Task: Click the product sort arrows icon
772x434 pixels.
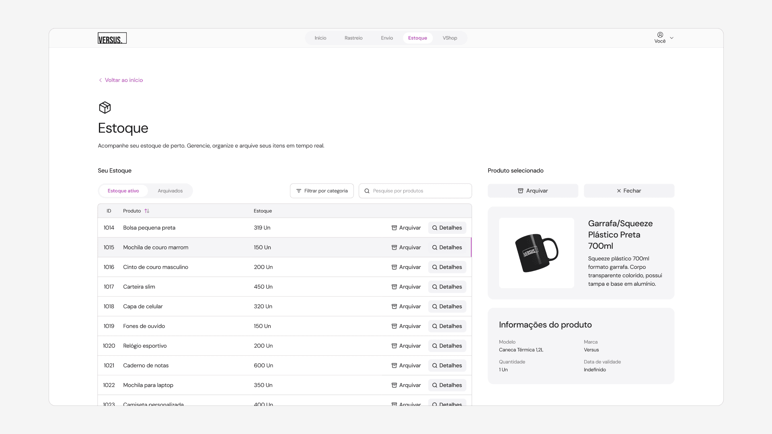Action: point(147,211)
